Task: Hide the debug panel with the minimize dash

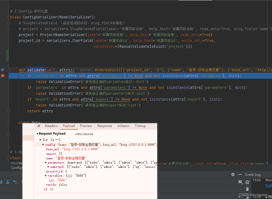Action: click(x=240, y=174)
